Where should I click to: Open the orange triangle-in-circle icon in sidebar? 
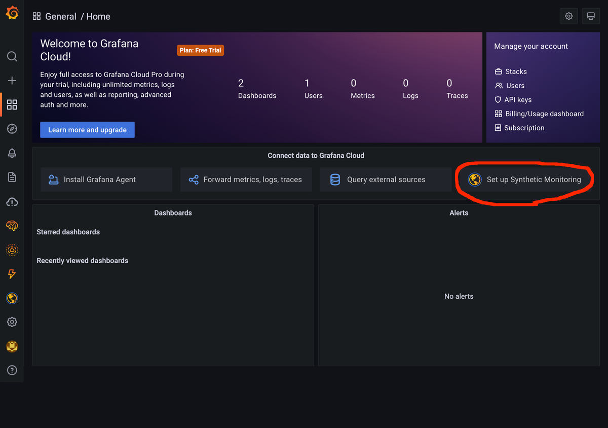pos(12,250)
